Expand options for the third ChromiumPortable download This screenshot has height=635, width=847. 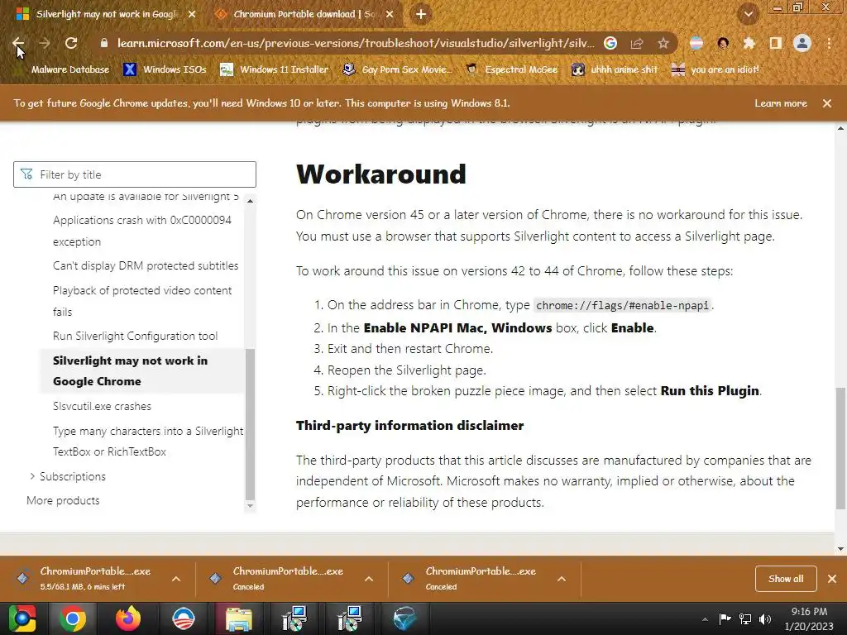click(562, 579)
